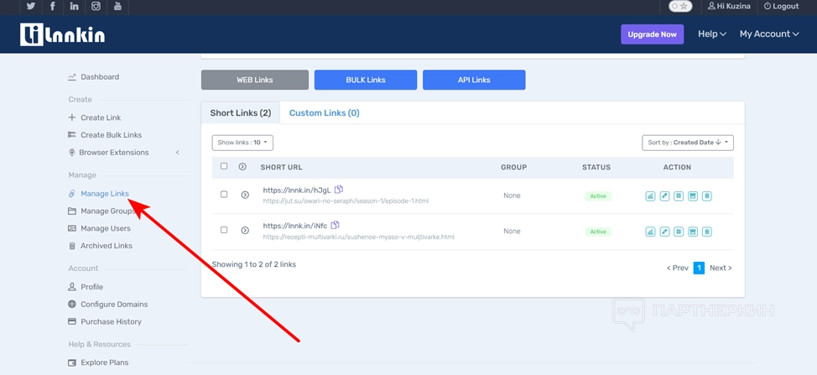Screen dimensions: 817x375
Task: Open Manage Users in the sidebar
Action: [x=100, y=228]
